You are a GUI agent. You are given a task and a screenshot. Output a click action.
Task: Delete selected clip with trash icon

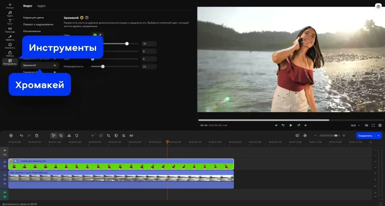click(37, 136)
